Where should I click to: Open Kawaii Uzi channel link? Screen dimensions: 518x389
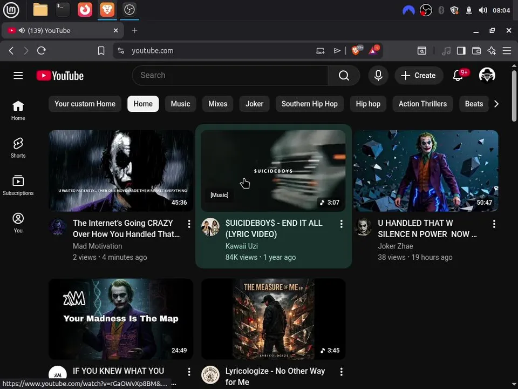[x=242, y=246]
